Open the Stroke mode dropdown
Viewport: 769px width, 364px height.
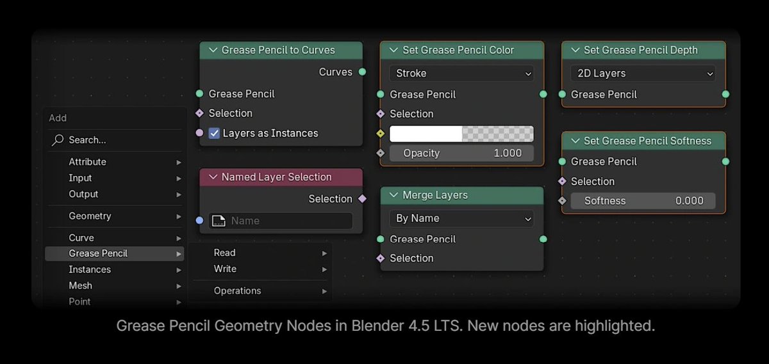click(461, 73)
